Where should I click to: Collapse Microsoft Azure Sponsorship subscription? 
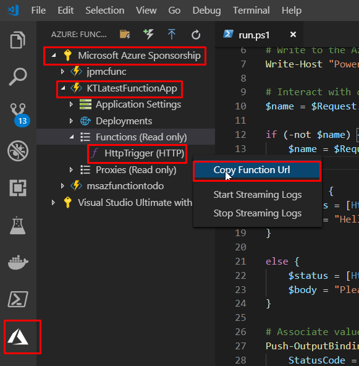(x=54, y=56)
